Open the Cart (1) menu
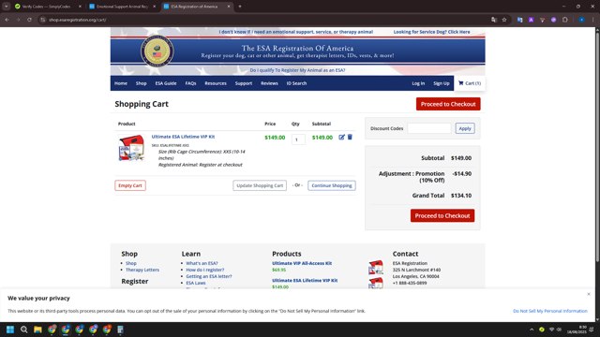 [470, 83]
